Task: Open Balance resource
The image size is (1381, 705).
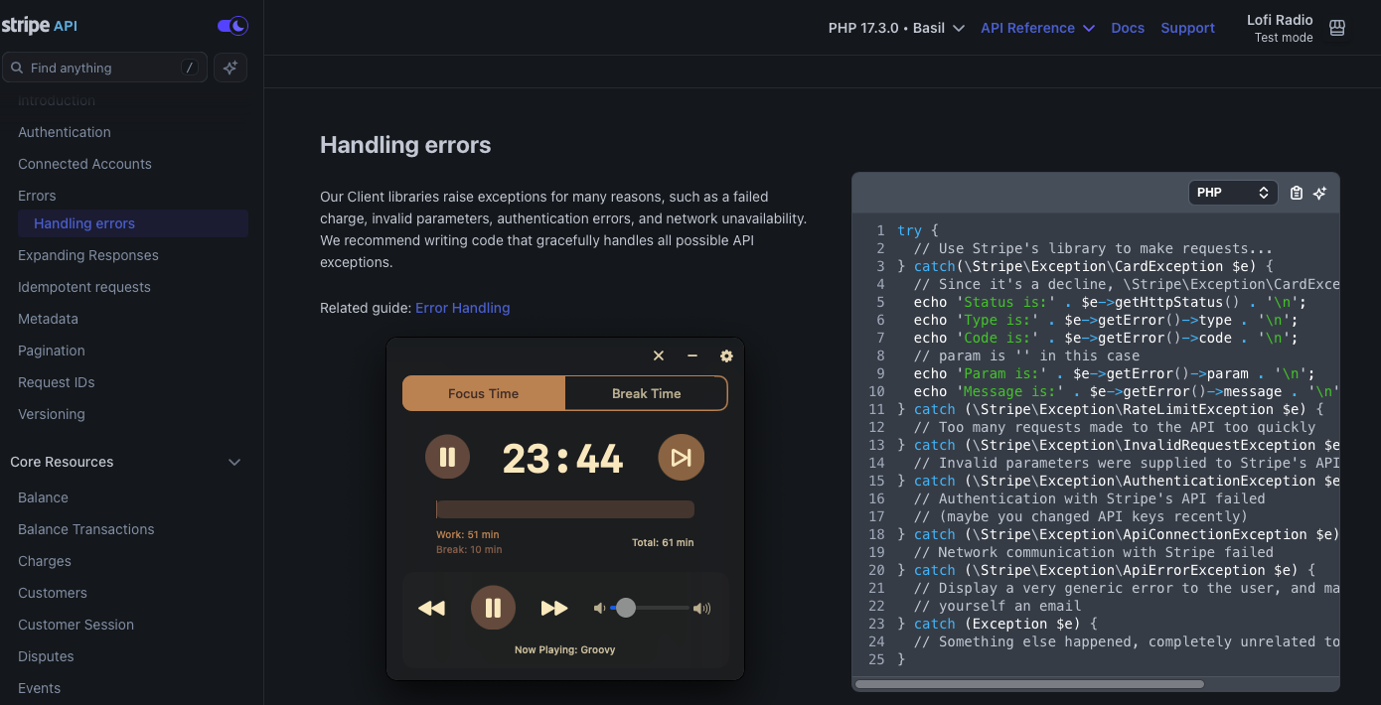Action: click(x=43, y=497)
